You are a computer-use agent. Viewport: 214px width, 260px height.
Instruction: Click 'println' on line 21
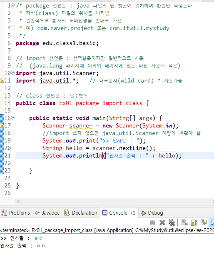[x=91, y=156]
